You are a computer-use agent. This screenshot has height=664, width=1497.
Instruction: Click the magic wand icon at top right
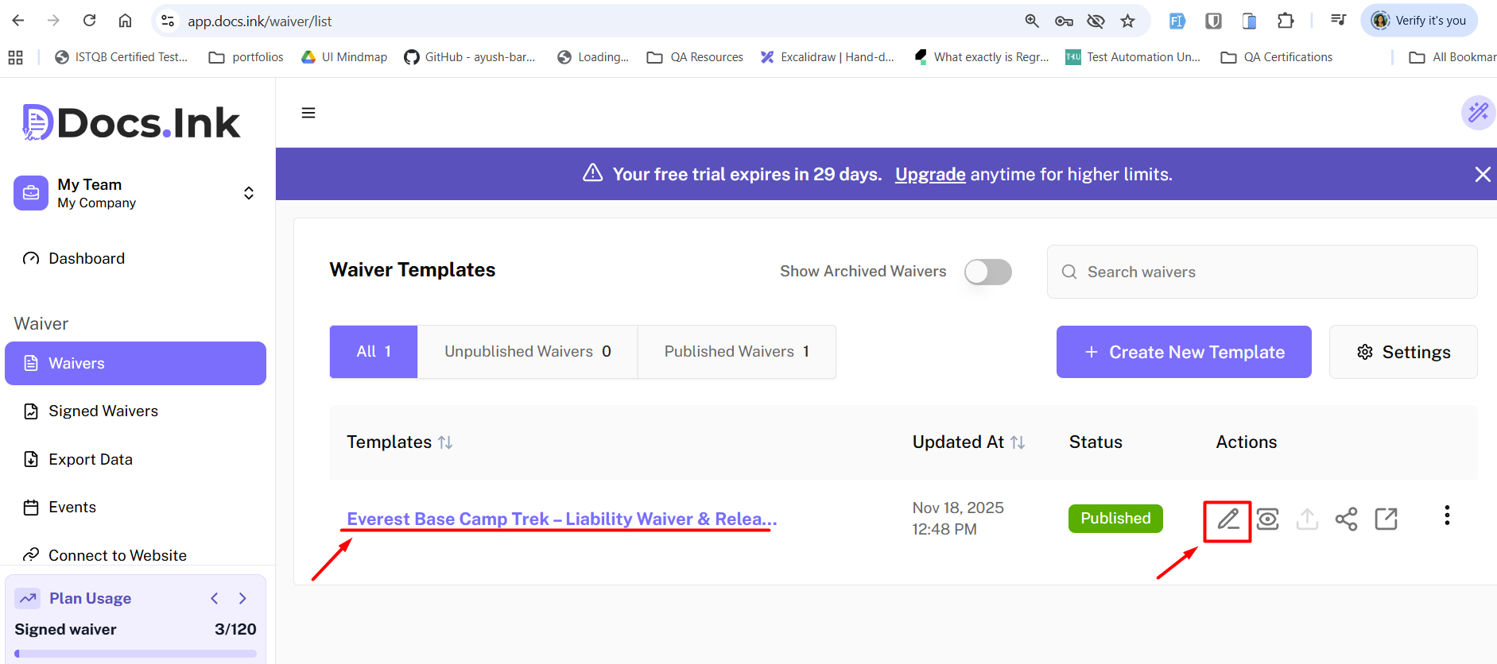pyautogui.click(x=1478, y=113)
